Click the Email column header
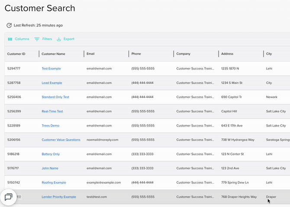290x207 pixels. coord(90,54)
